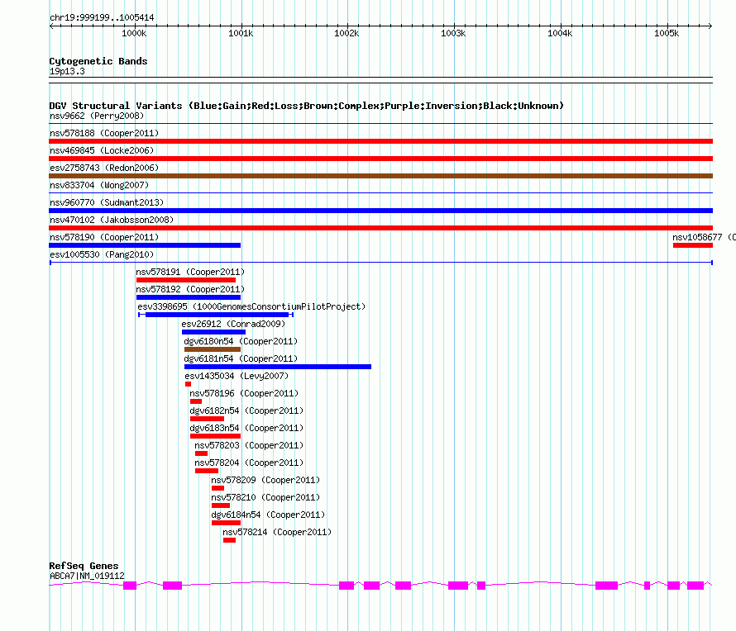Open variant nsv578188 (Cooper2011) label

click(x=104, y=133)
